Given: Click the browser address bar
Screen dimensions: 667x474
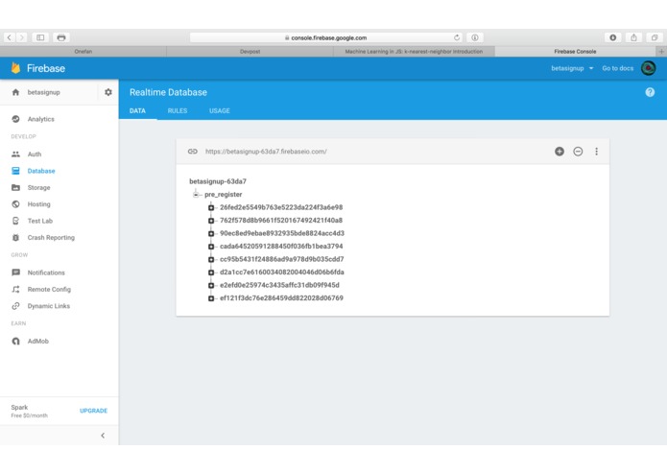Looking at the screenshot, I should (x=325, y=37).
